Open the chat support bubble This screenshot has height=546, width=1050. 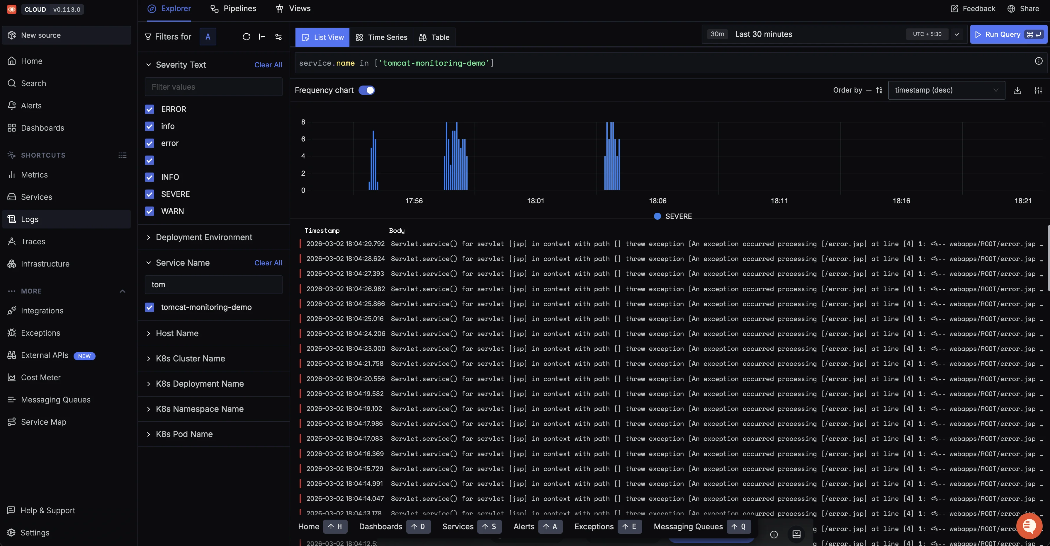point(1029,526)
